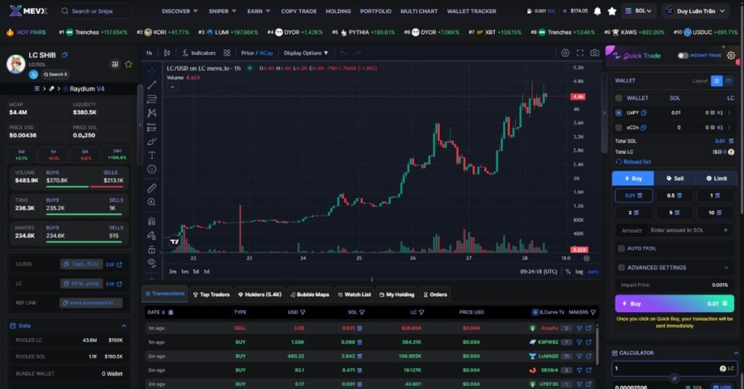The height and width of the screenshot is (389, 744).
Task: Open the SOL chain selector
Action: pos(639,11)
